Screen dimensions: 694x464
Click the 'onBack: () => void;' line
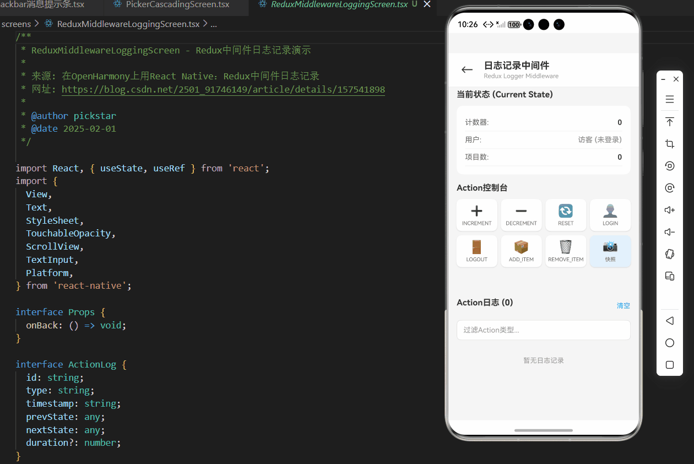76,325
